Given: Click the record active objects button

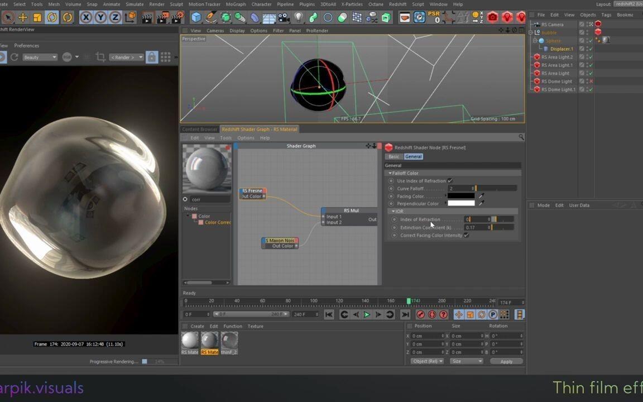Looking at the screenshot, I should 420,315.
